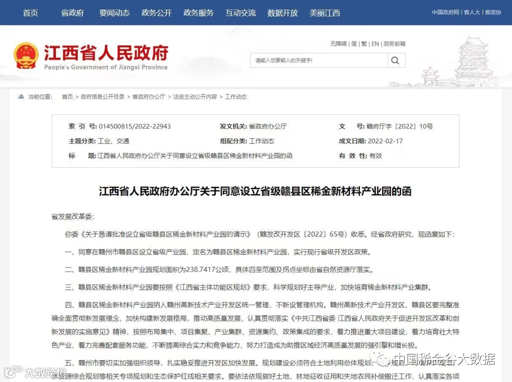
Task: Switch to simplified Chinese 简
Action: [x=354, y=44]
